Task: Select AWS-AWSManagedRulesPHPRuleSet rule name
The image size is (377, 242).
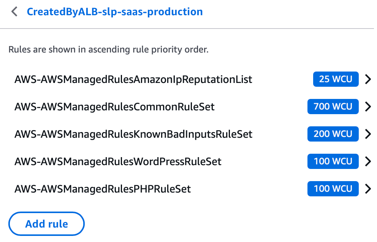Action: click(x=103, y=189)
